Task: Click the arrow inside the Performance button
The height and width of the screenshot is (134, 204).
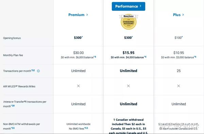Action: [x=140, y=6]
